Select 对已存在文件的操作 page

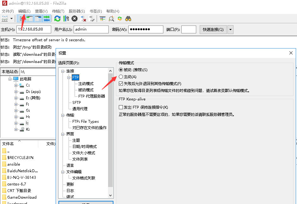(89, 128)
